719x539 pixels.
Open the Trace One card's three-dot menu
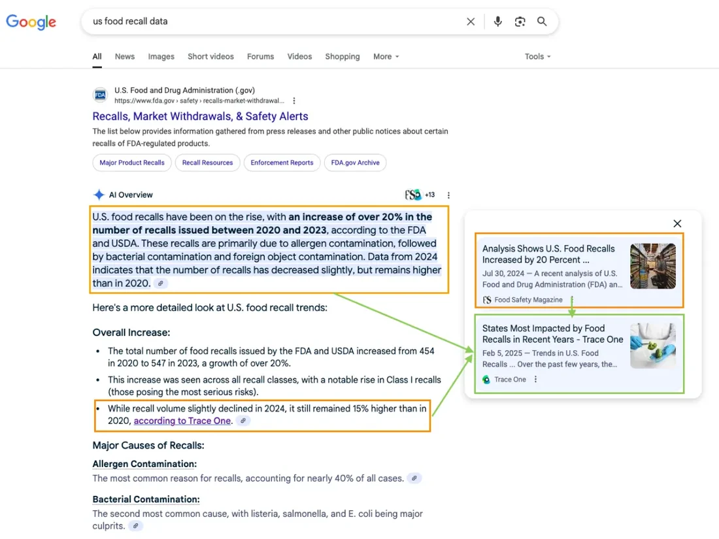pos(535,380)
